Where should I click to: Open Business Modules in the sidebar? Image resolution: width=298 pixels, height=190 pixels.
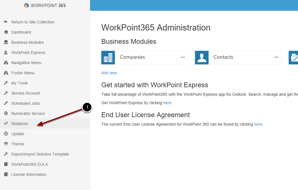coord(28,43)
